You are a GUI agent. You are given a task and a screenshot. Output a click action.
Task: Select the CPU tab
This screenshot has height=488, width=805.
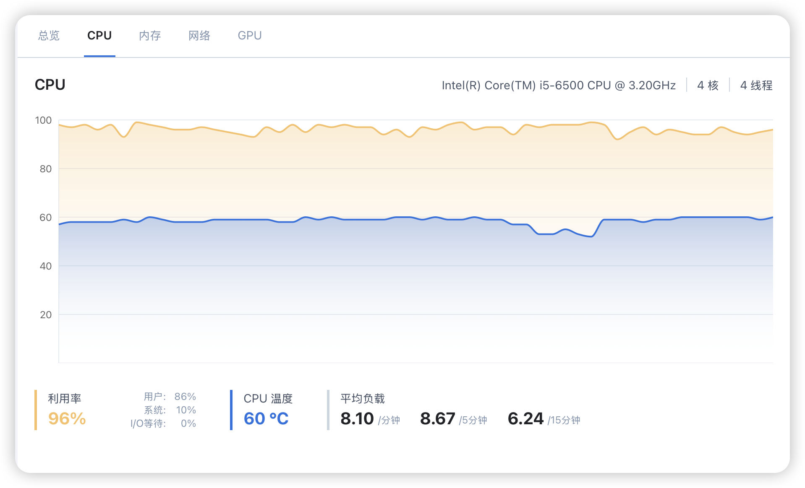[x=99, y=36]
